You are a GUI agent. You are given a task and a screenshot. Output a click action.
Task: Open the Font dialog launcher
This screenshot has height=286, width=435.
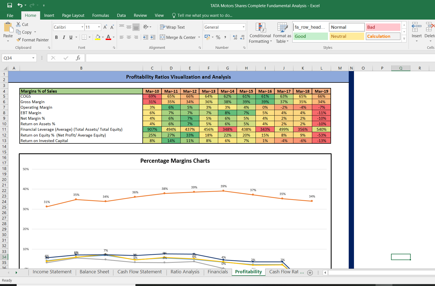tap(114, 48)
